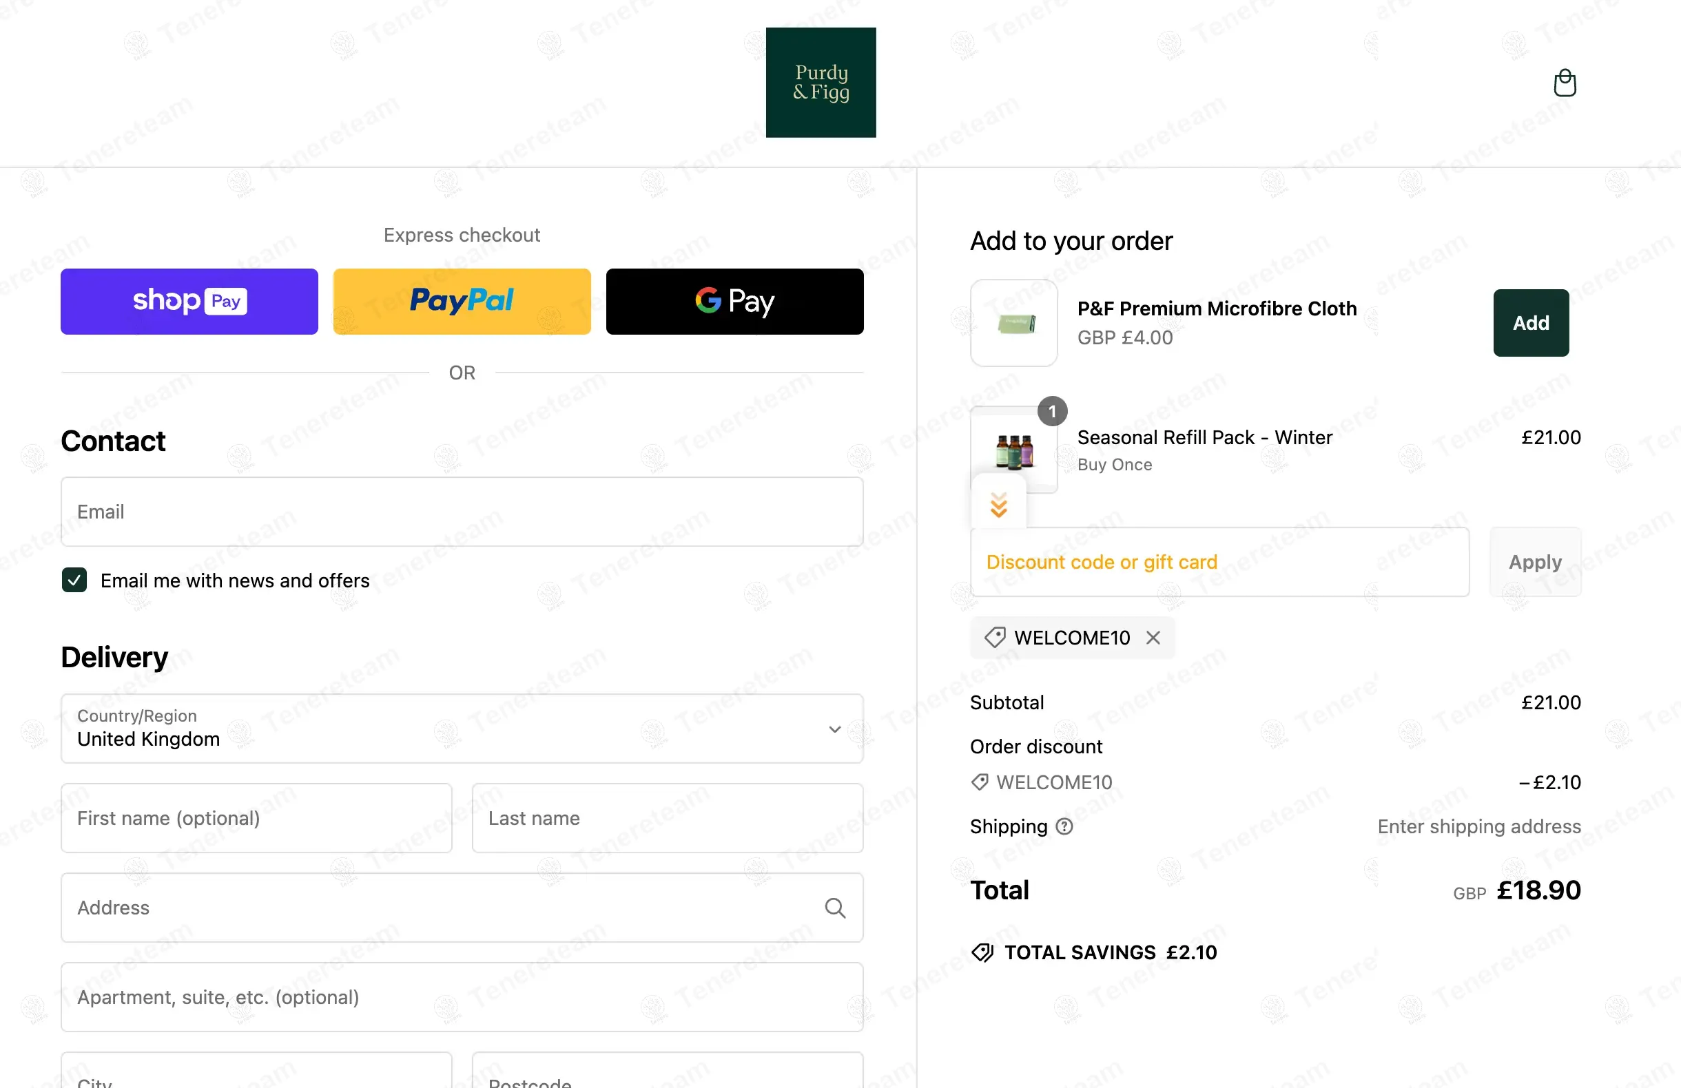Image resolution: width=1681 pixels, height=1088 pixels.
Task: Click the orange double-chevron scroll icon
Action: point(999,505)
